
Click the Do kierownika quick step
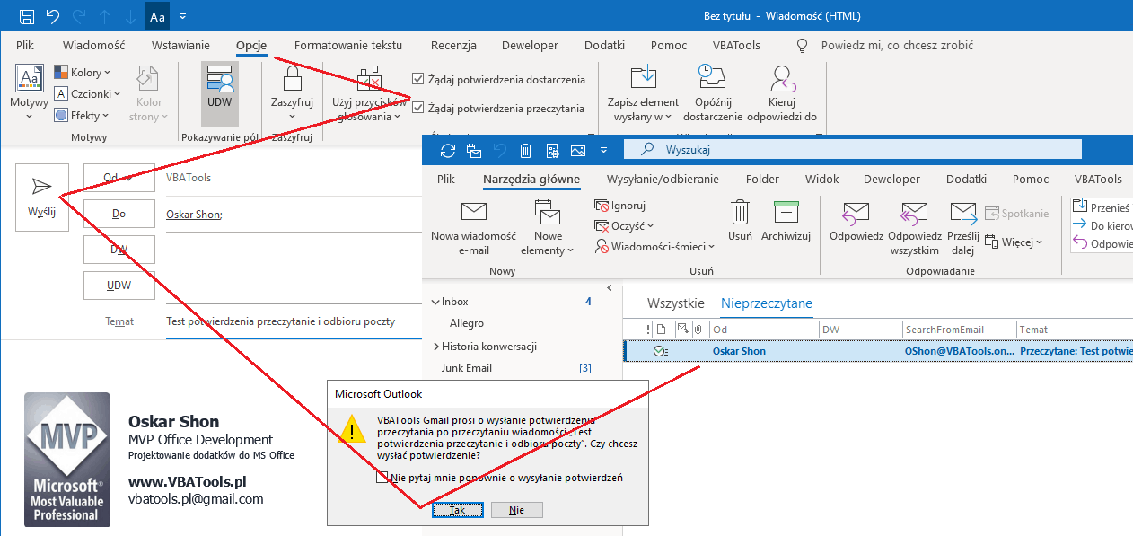[x=1102, y=225]
